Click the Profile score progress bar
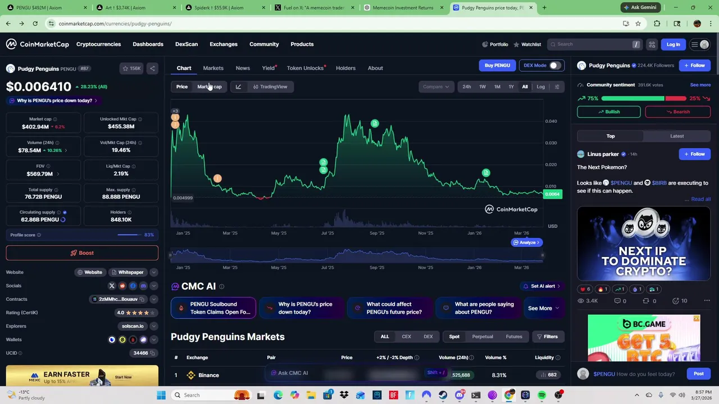The width and height of the screenshot is (719, 404). click(129, 235)
